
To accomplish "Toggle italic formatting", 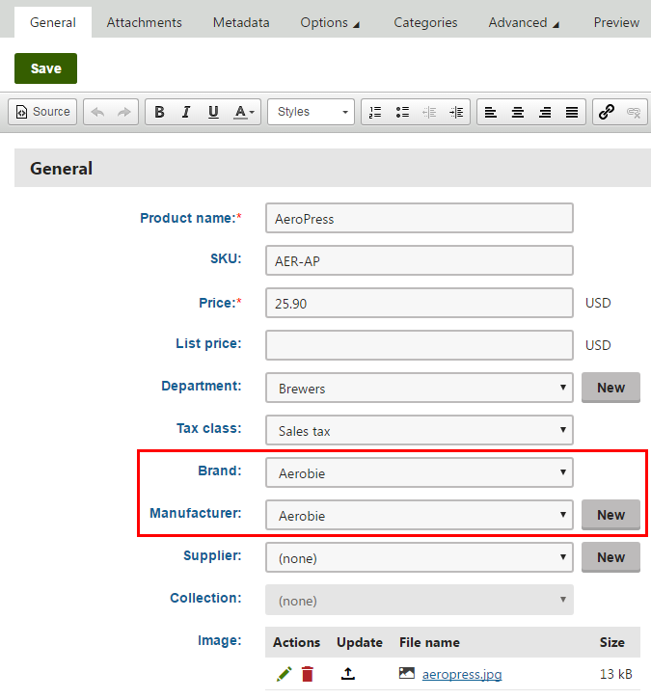I will pyautogui.click(x=186, y=112).
